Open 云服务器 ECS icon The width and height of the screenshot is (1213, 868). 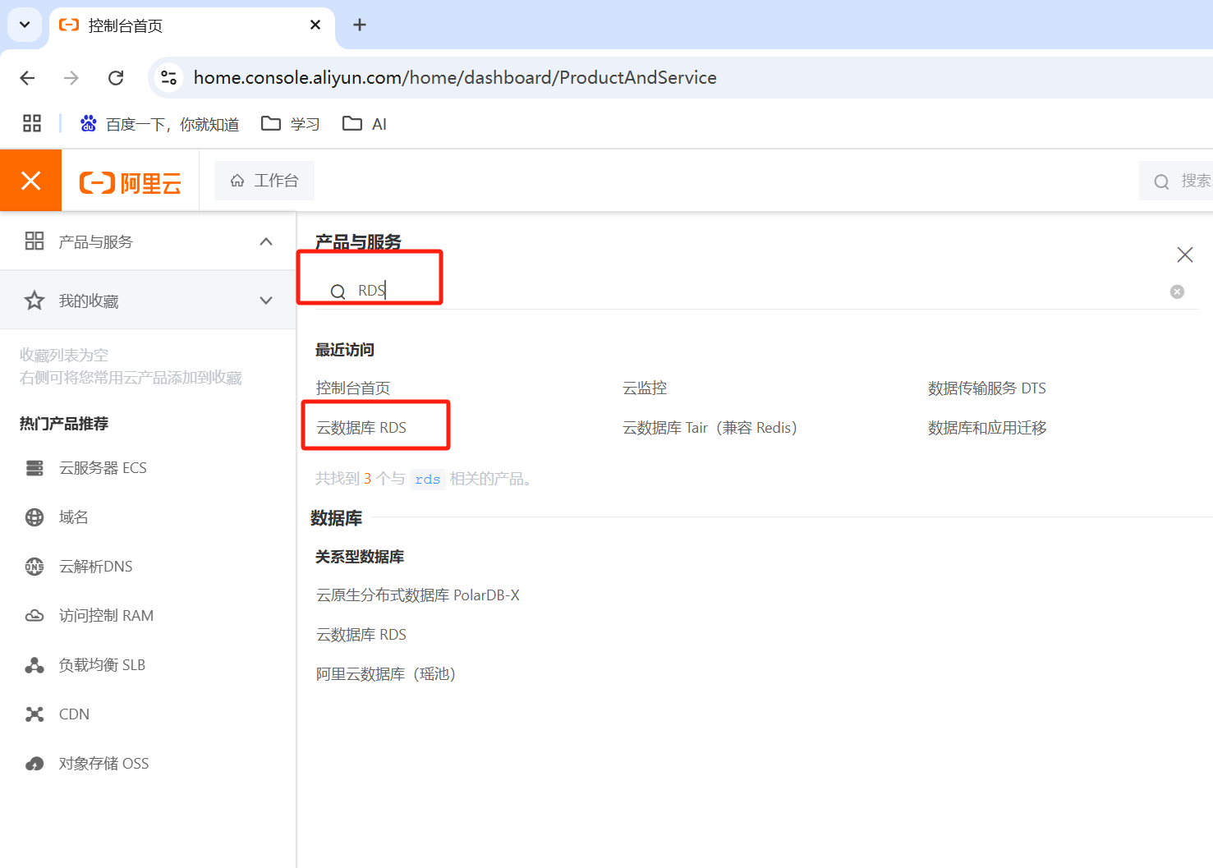34,468
